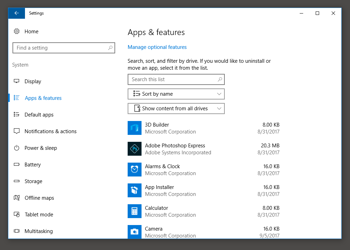Screen dimensions: 350x250
Task: Click the Display monitor icon
Action: click(x=17, y=81)
